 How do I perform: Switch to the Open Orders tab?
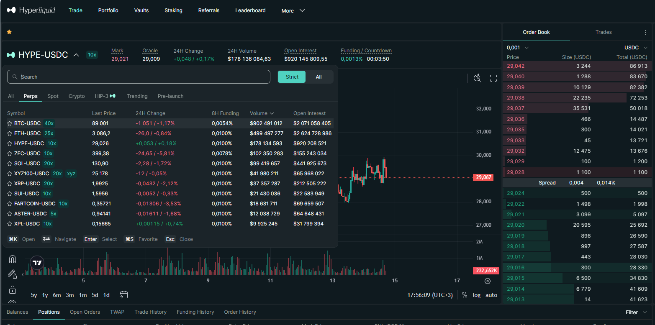pyautogui.click(x=85, y=312)
